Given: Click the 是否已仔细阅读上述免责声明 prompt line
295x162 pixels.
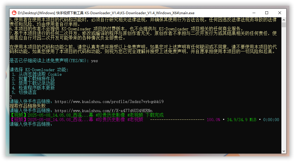Looking at the screenshot, I should (49, 61).
